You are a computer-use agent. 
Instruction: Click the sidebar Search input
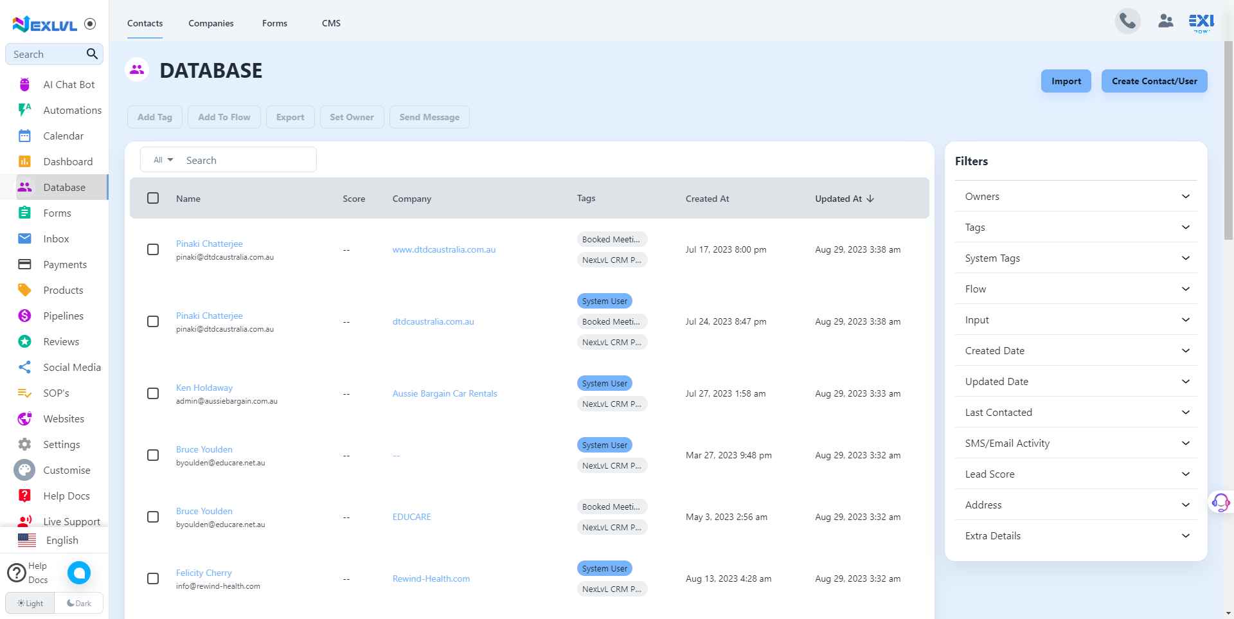[47, 54]
